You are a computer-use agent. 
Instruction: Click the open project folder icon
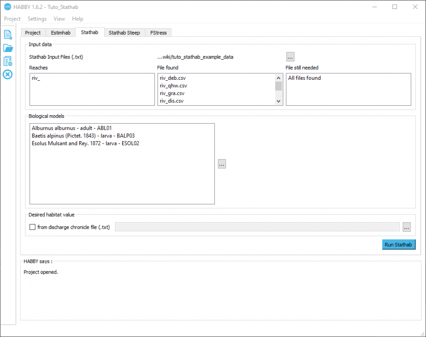8,48
